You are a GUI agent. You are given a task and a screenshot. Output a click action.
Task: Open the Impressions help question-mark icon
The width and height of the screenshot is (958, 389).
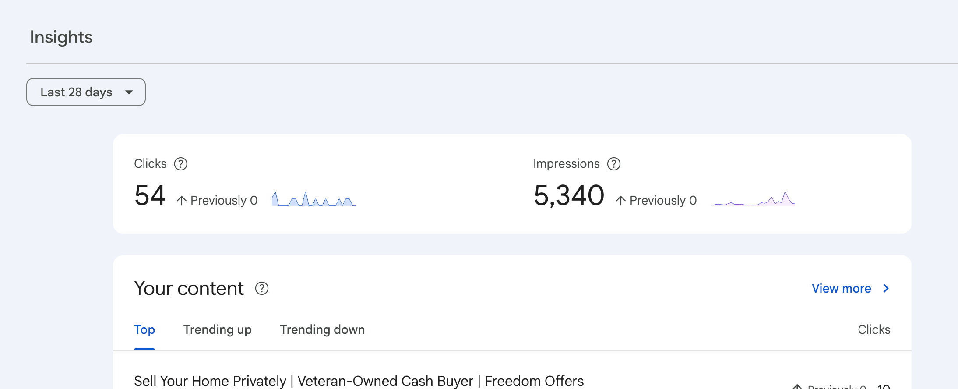point(614,164)
